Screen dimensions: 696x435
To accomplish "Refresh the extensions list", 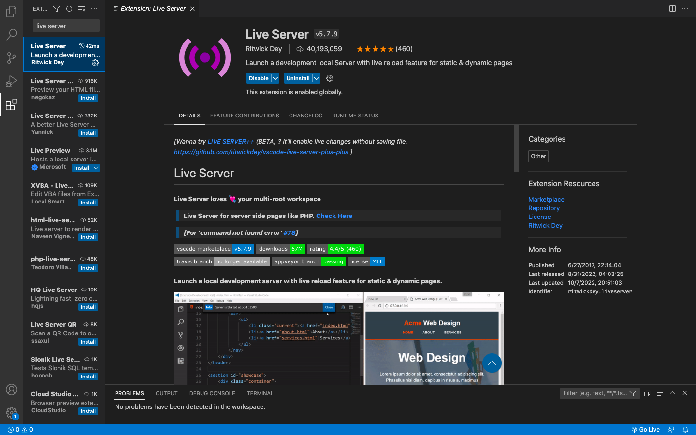I will click(x=69, y=9).
